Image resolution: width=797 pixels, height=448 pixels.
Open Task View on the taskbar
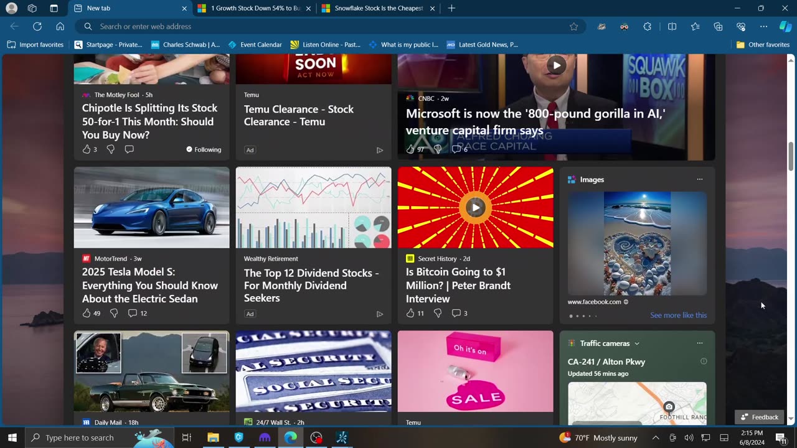(186, 437)
